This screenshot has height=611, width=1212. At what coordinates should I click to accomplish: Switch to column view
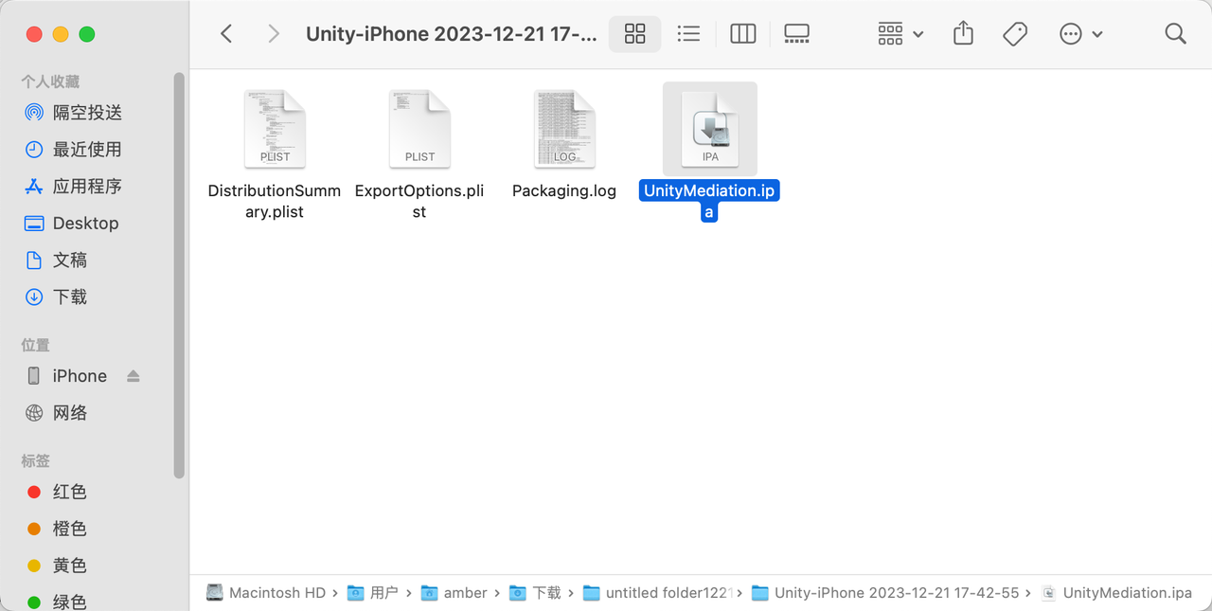point(743,34)
